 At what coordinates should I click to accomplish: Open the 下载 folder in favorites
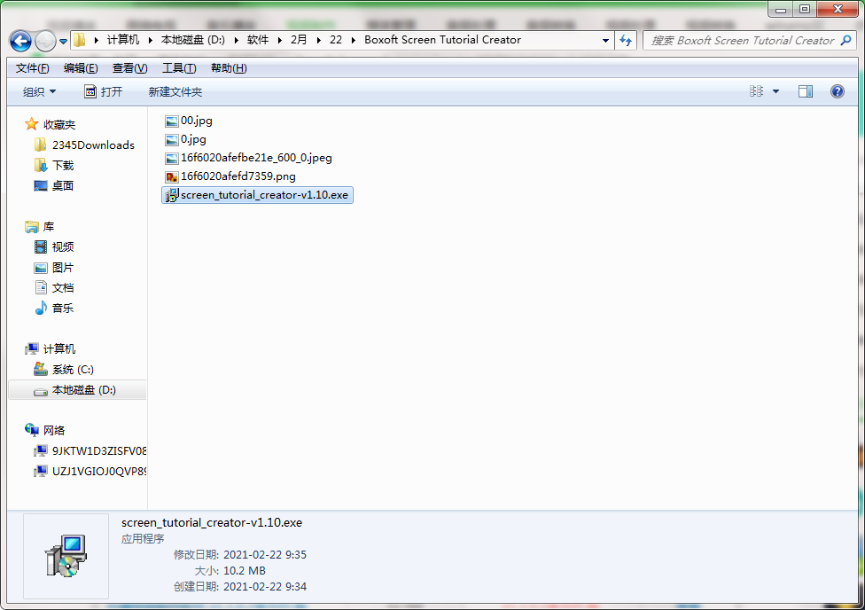point(63,166)
